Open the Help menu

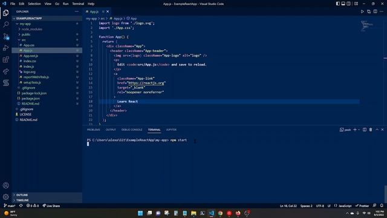pyautogui.click(x=91, y=4)
